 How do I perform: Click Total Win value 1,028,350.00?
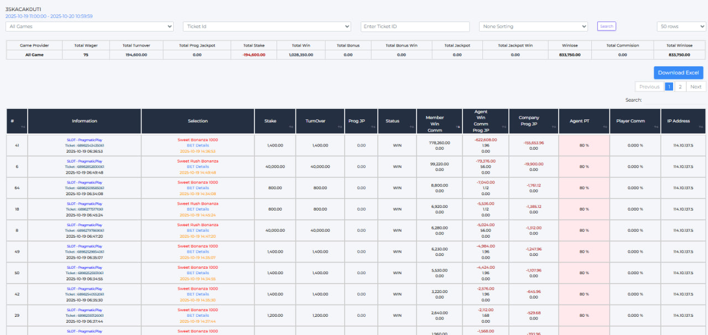(301, 55)
